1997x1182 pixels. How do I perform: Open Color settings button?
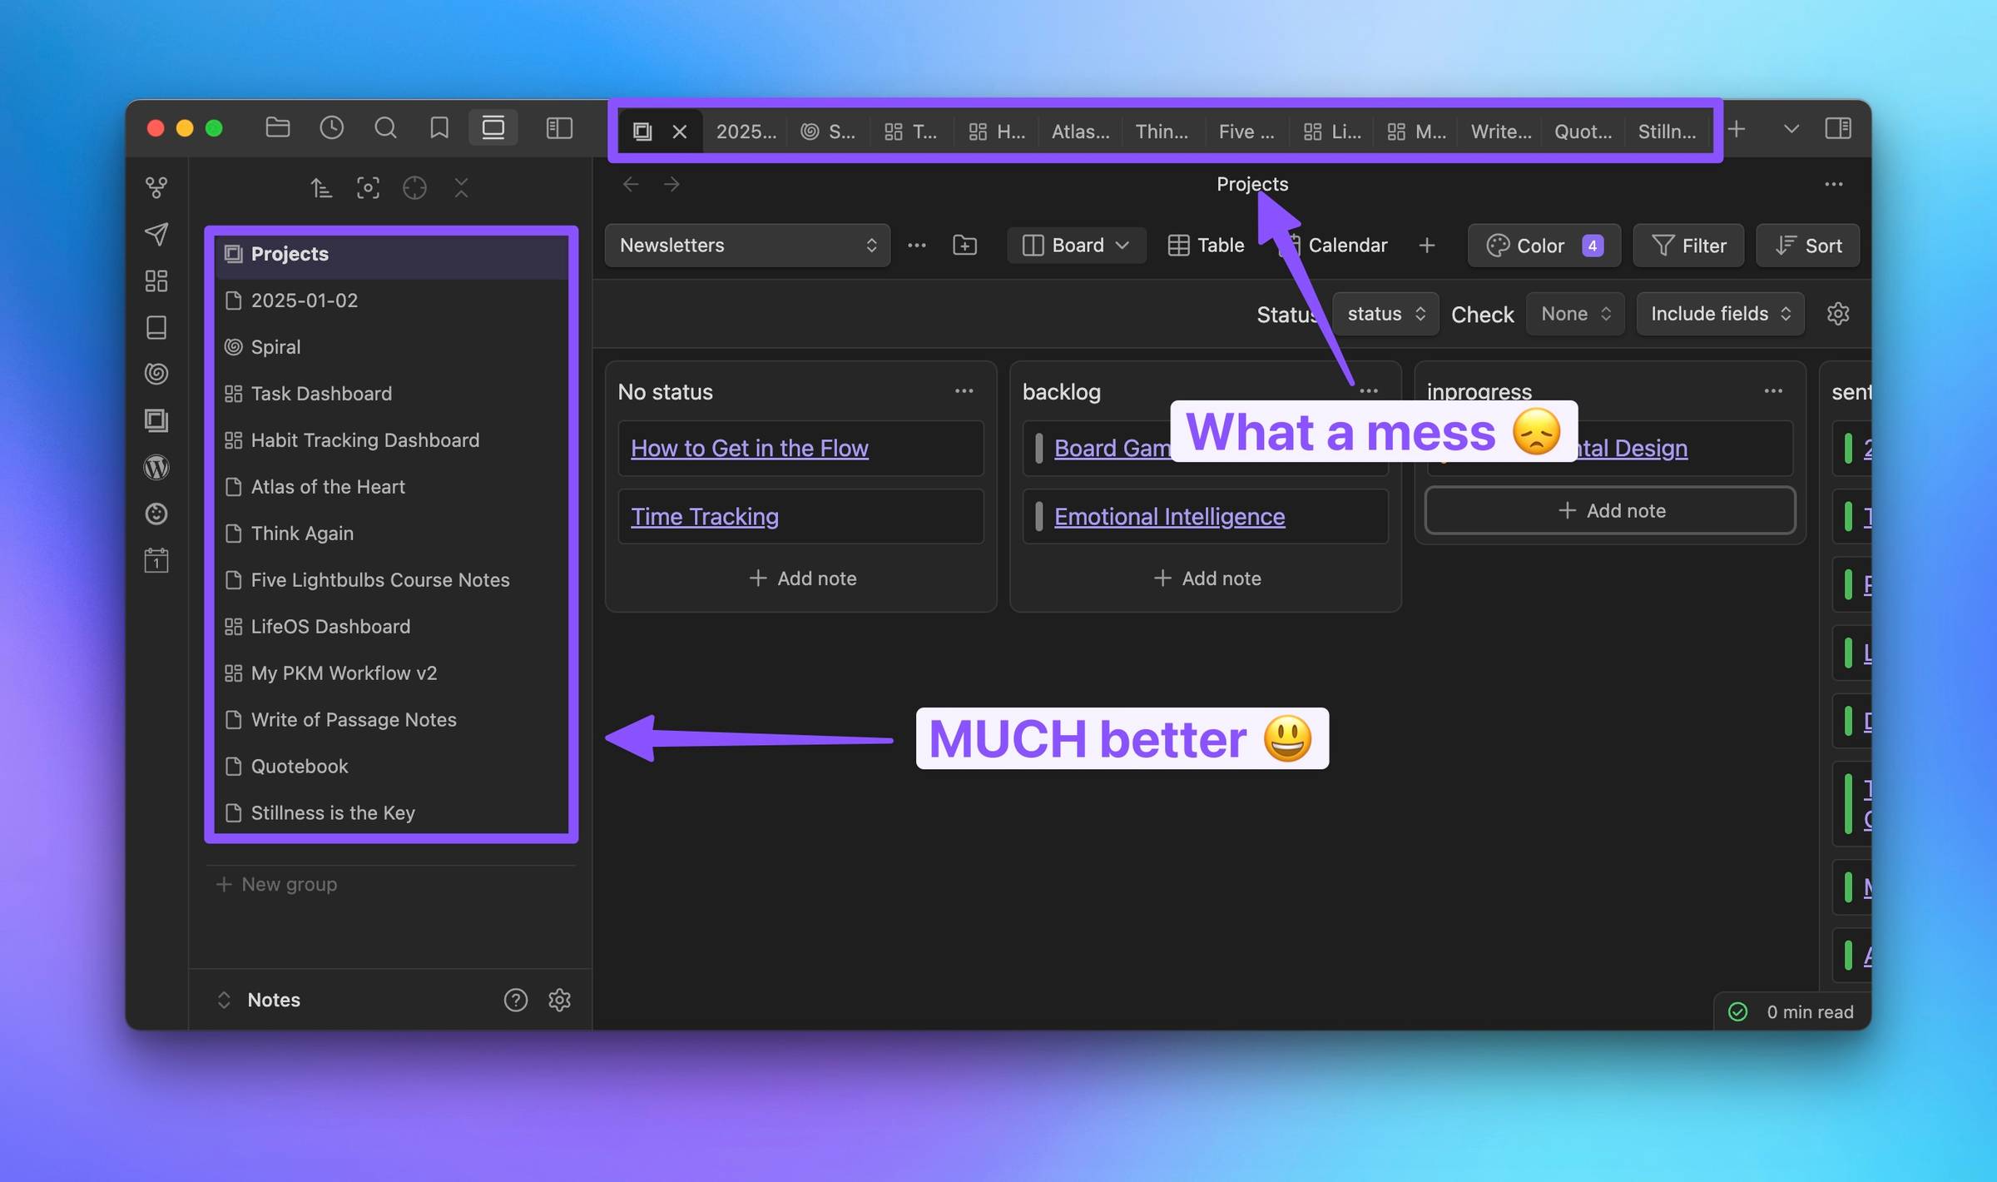1544,246
